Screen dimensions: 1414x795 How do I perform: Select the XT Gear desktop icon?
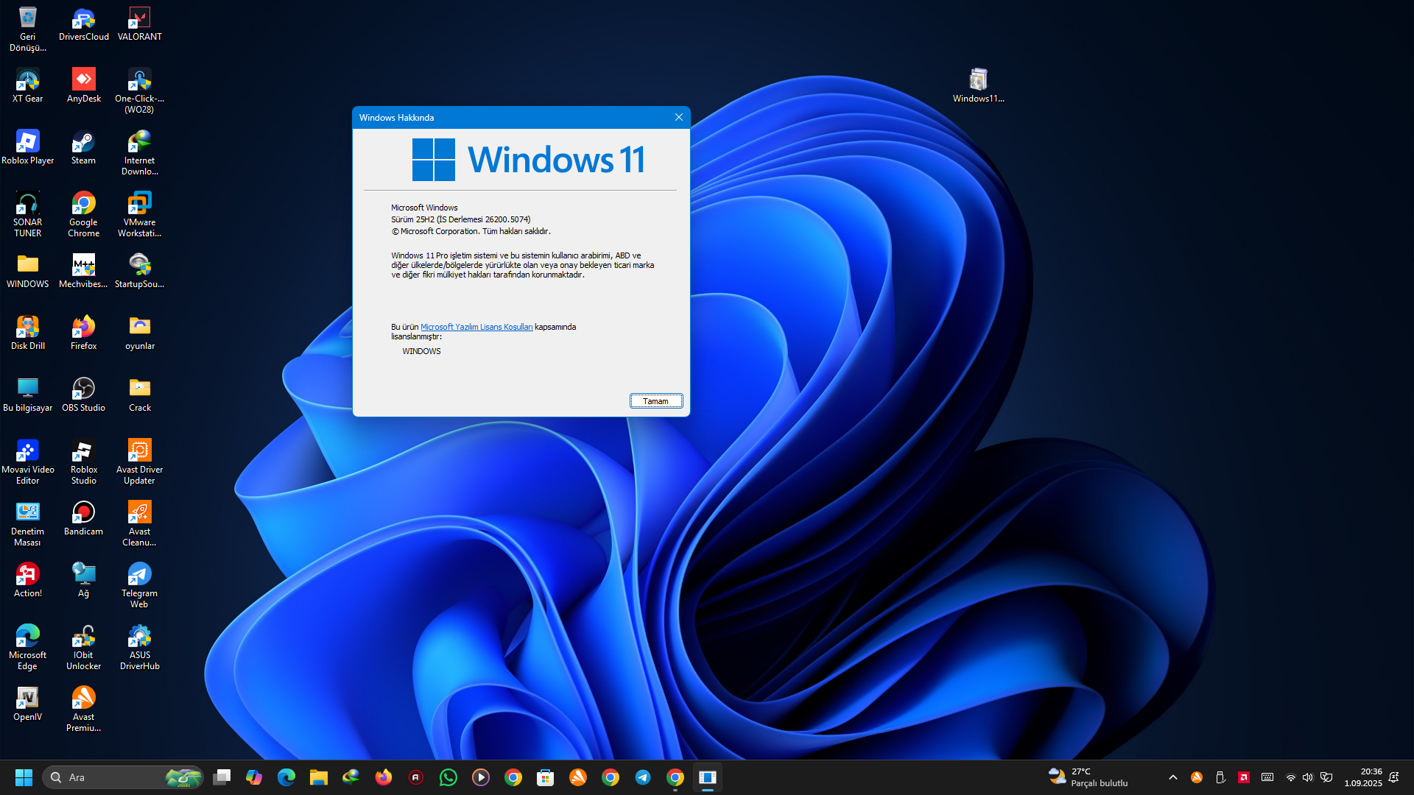28,86
